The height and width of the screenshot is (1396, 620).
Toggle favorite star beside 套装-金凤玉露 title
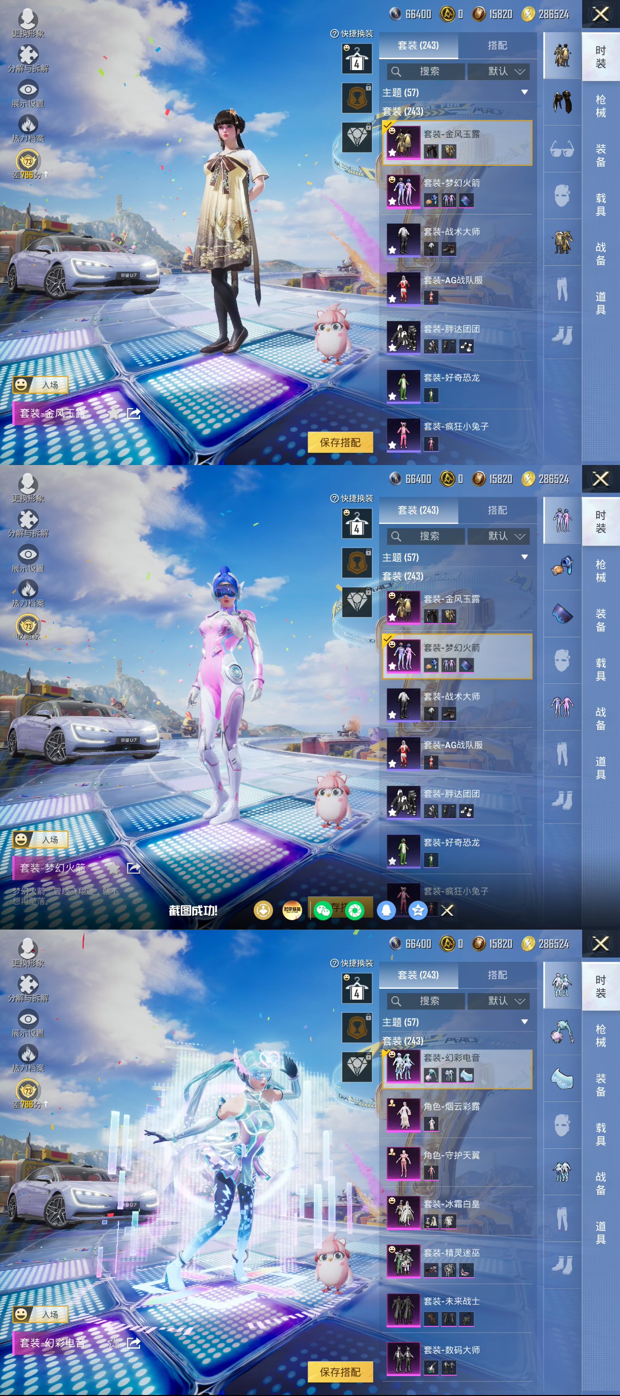pyautogui.click(x=114, y=414)
